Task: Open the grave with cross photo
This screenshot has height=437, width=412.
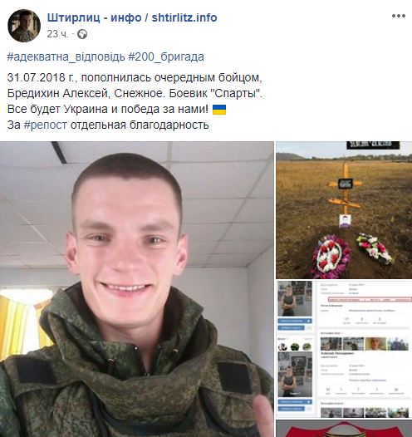Action: pyautogui.click(x=344, y=210)
